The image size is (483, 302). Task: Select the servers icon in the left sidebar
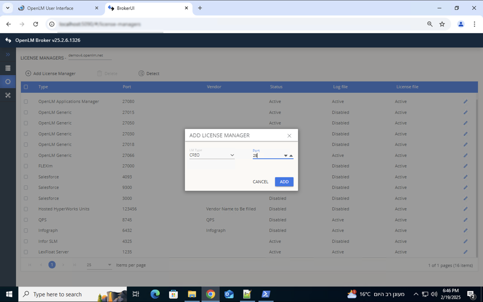pyautogui.click(x=8, y=68)
